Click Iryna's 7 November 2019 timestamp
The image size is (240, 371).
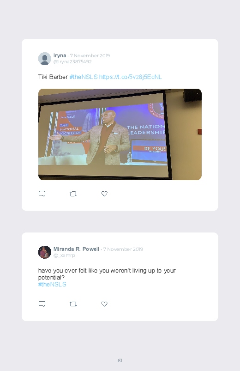pos(90,55)
